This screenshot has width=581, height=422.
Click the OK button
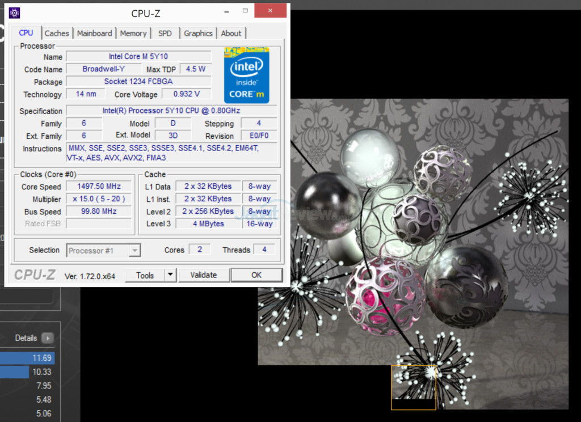(256, 275)
